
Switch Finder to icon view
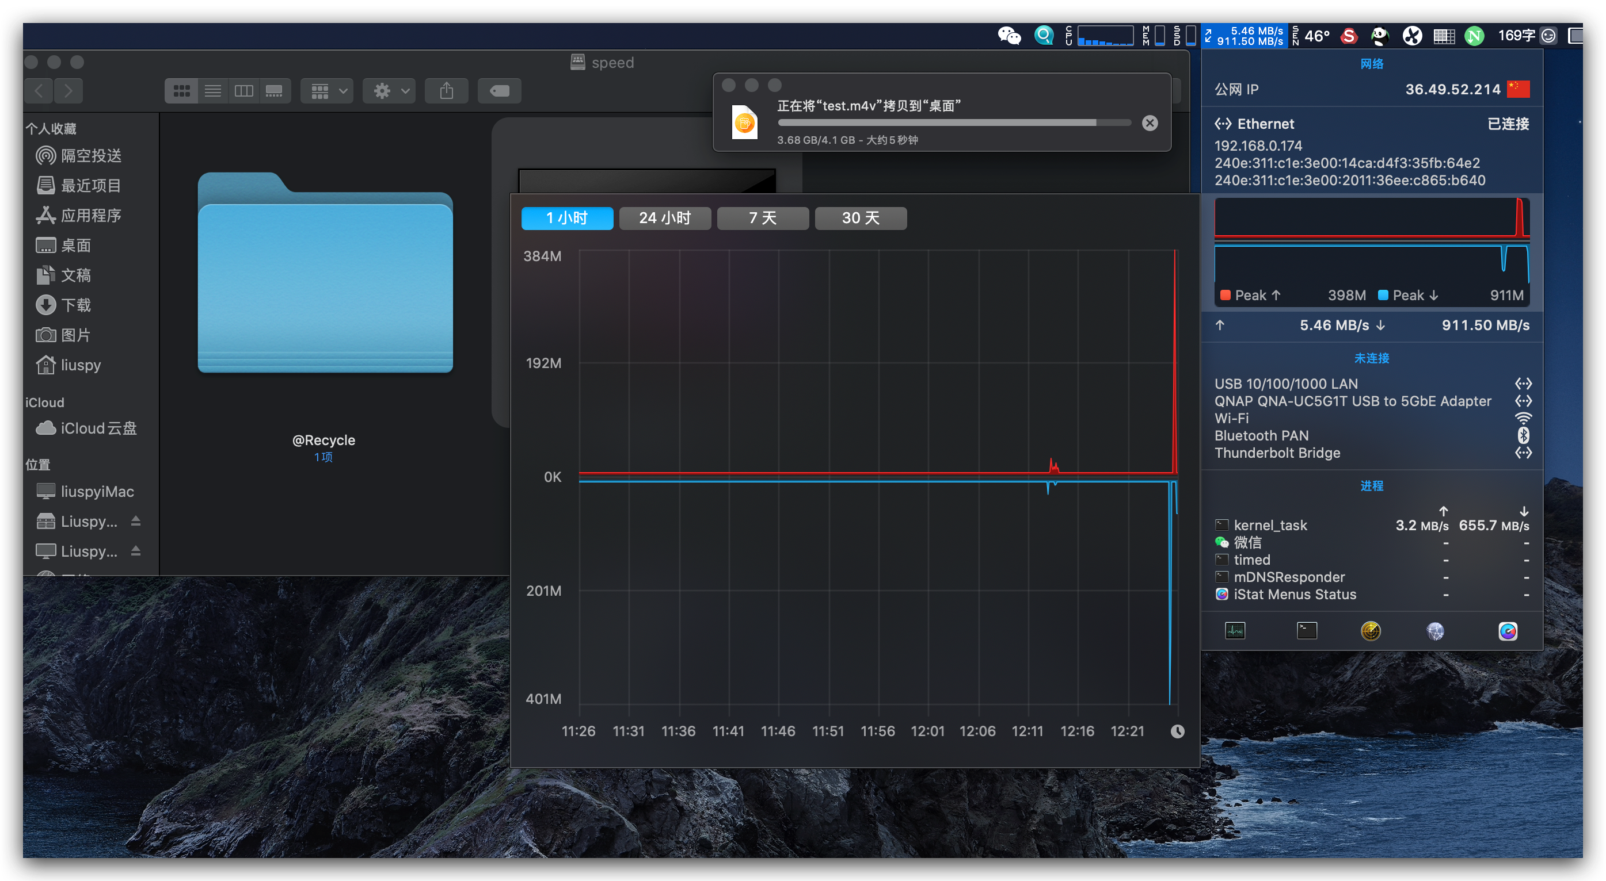coord(181,91)
